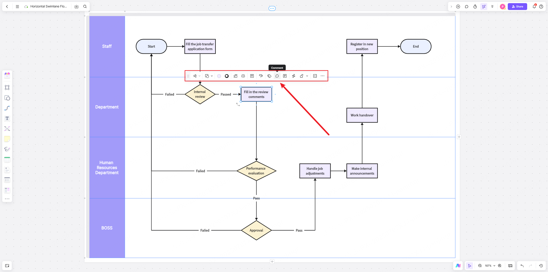548x272 pixels.
Task: Open the hamburger main menu
Action: [x=17, y=6]
